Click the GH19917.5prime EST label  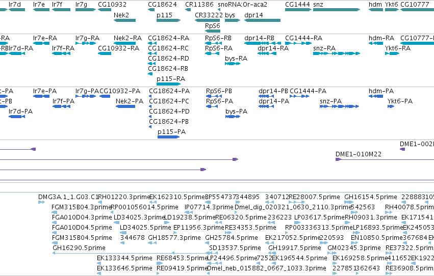tap(295, 248)
